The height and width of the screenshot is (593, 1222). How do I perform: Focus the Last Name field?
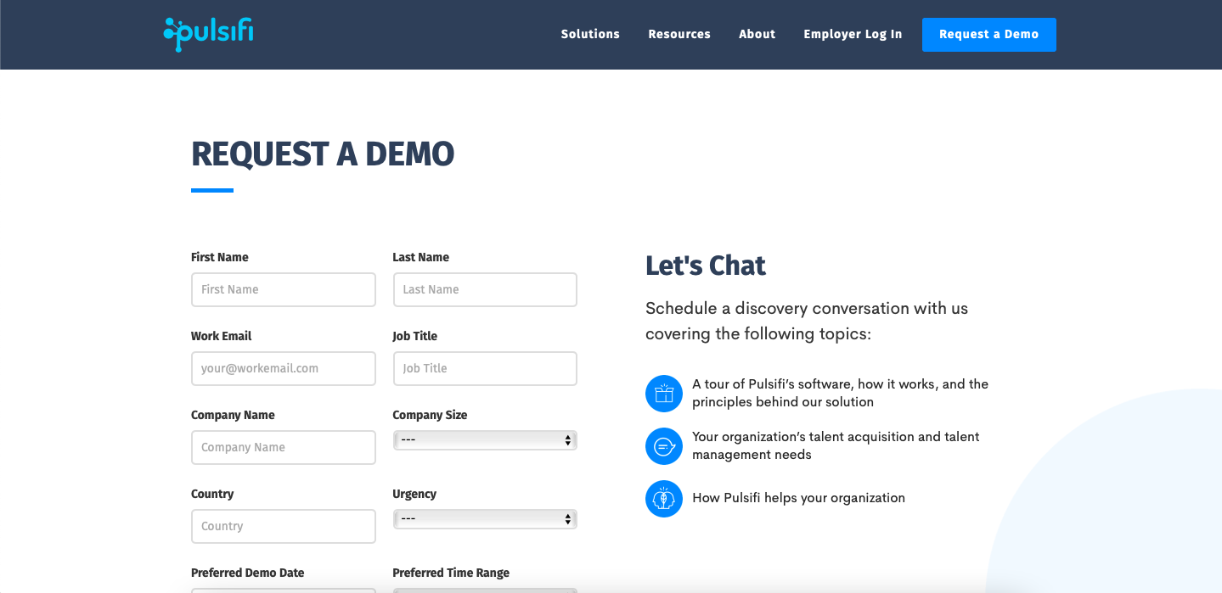click(485, 289)
